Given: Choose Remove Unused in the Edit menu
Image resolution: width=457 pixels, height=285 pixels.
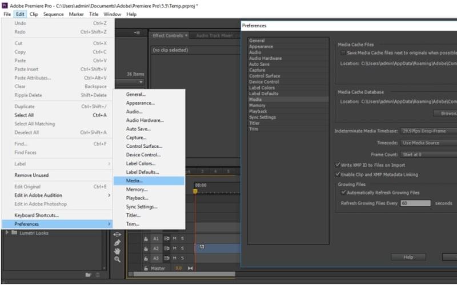Looking at the screenshot, I should [58, 175].
